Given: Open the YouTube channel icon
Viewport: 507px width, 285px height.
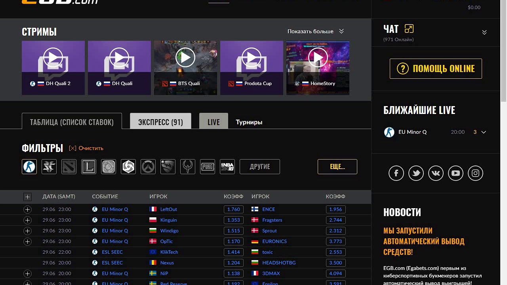Looking at the screenshot, I should (456, 173).
